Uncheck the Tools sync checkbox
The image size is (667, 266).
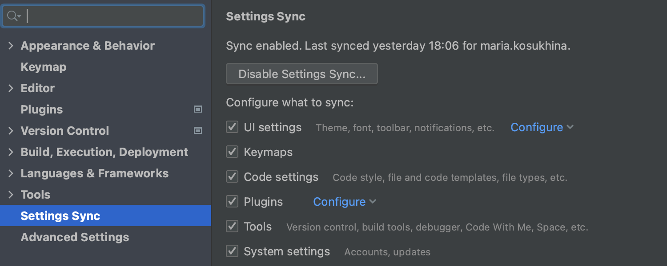tap(232, 227)
